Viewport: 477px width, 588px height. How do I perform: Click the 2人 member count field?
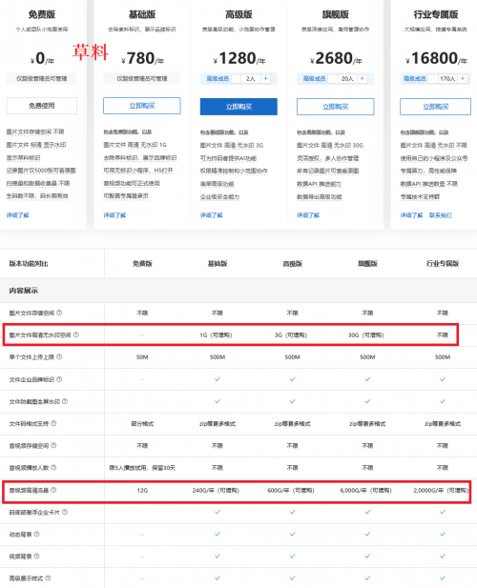[251, 78]
